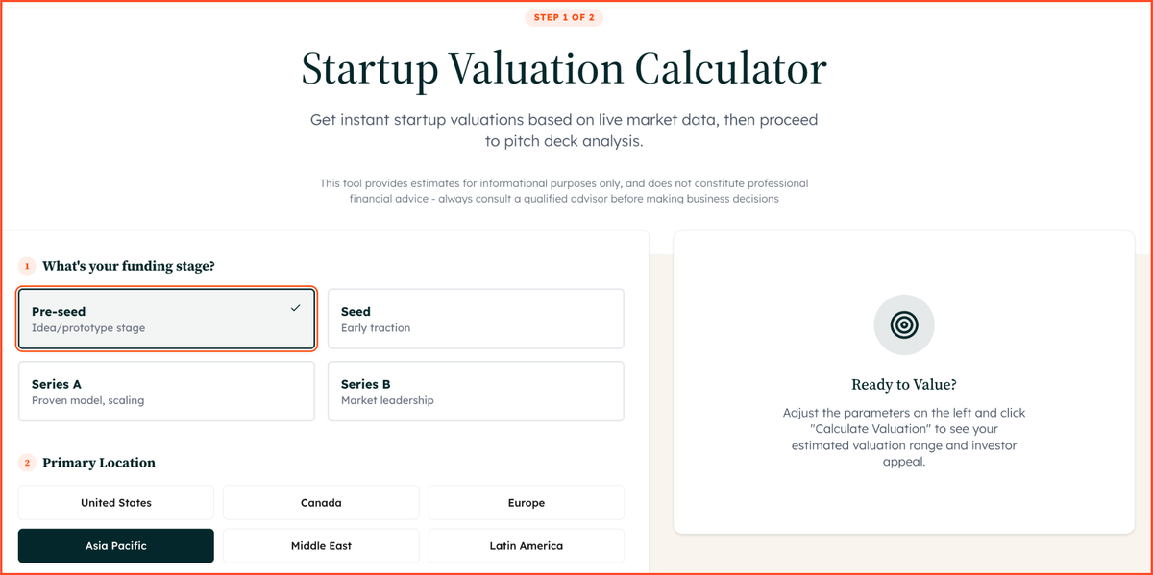The width and height of the screenshot is (1153, 575).
Task: Choose Middle East as primary location
Action: pyautogui.click(x=321, y=546)
